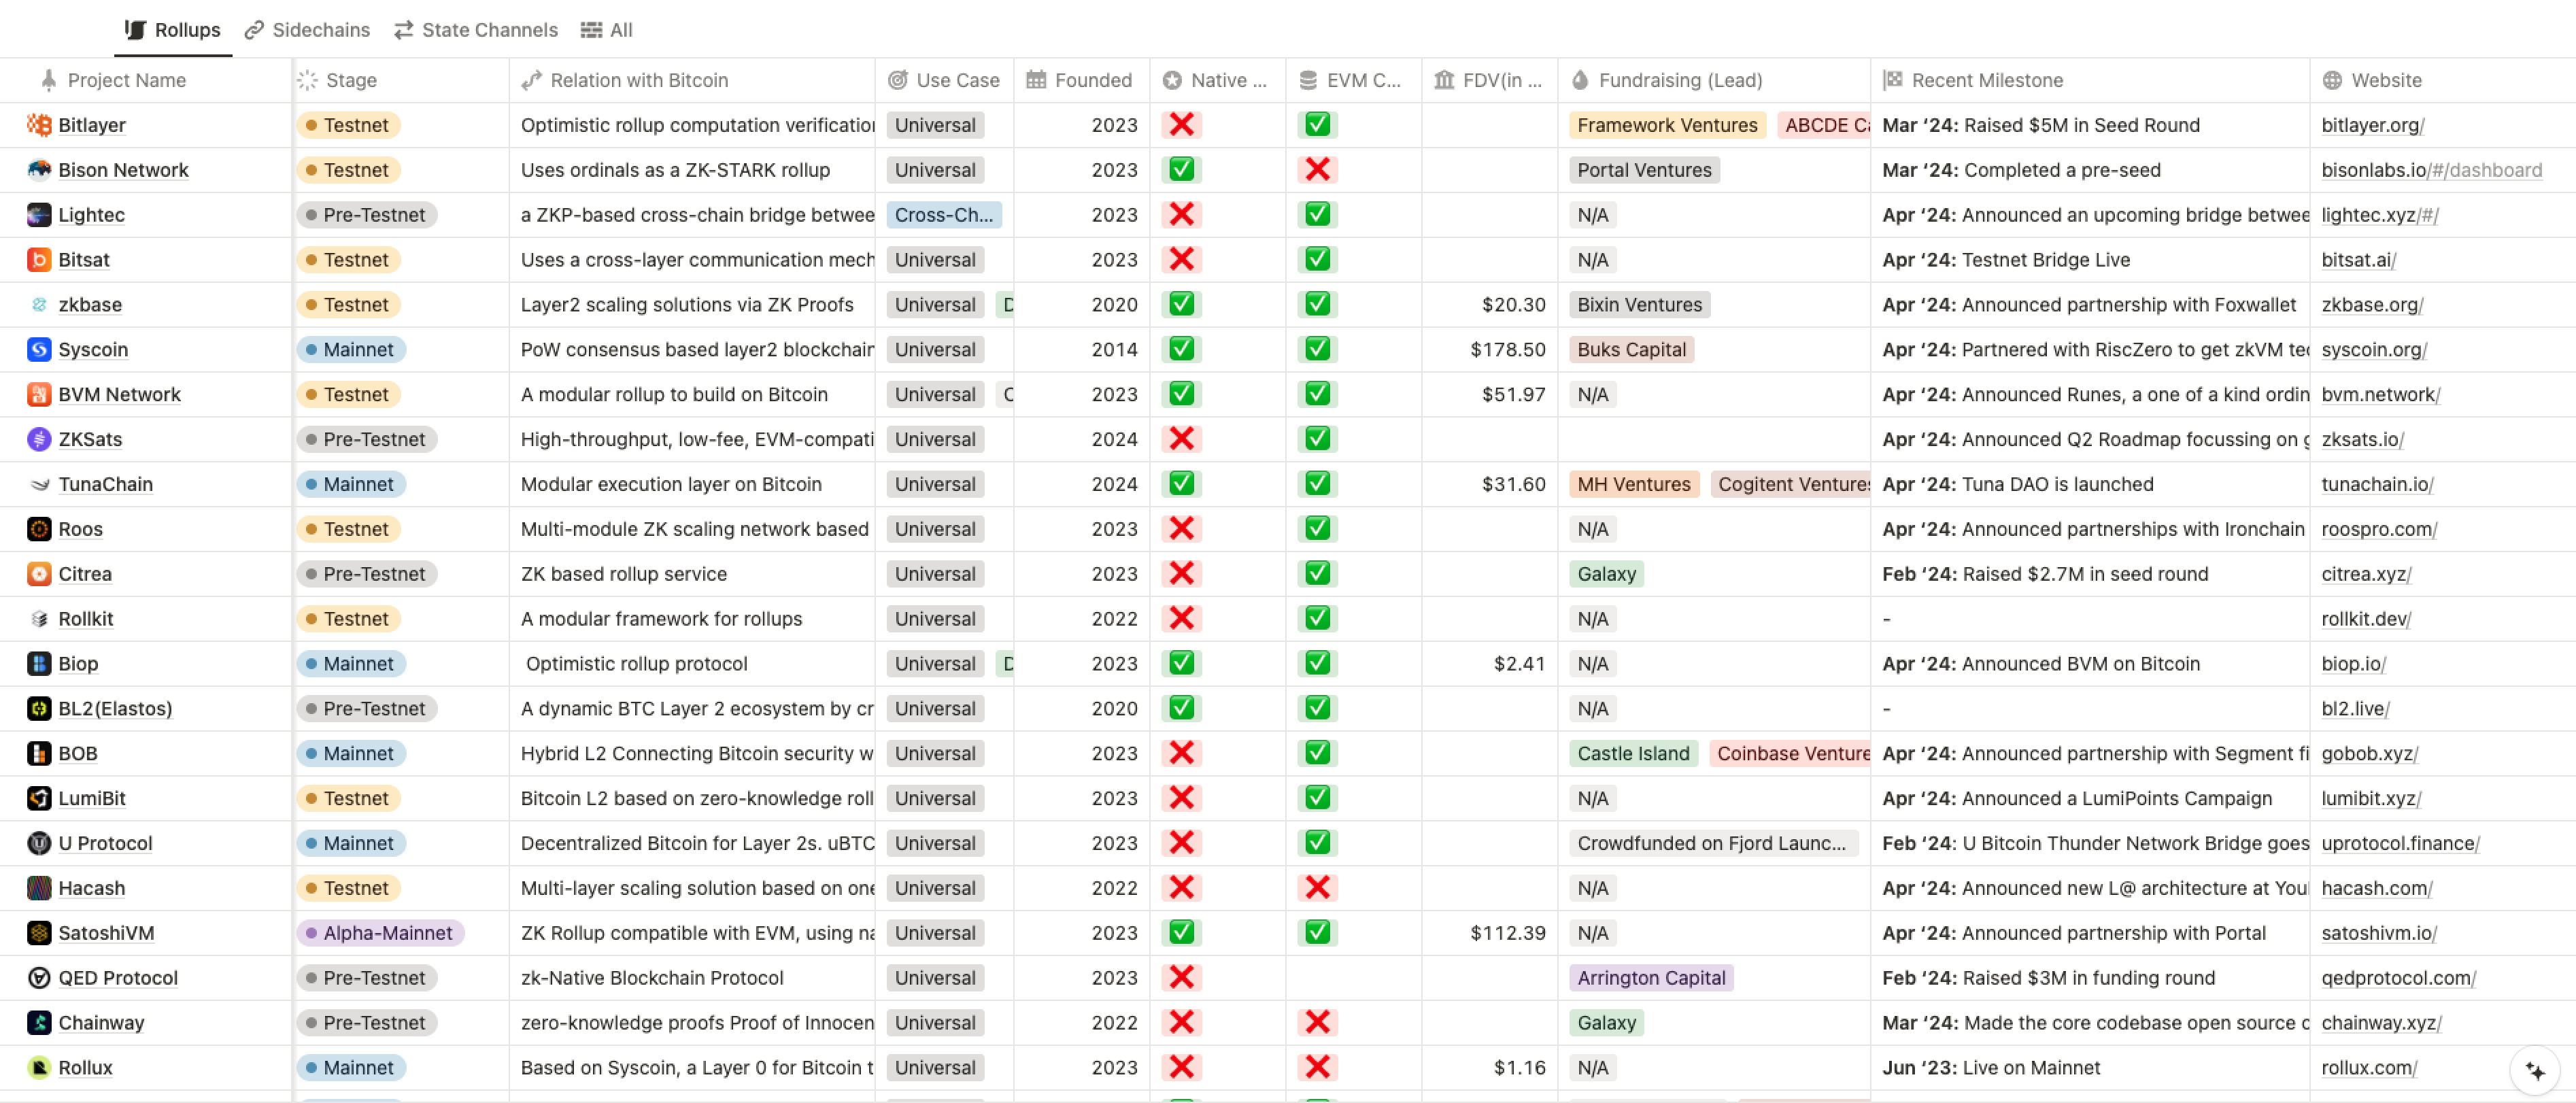
Task: Click the Biop logo icon
Action: pyautogui.click(x=39, y=664)
